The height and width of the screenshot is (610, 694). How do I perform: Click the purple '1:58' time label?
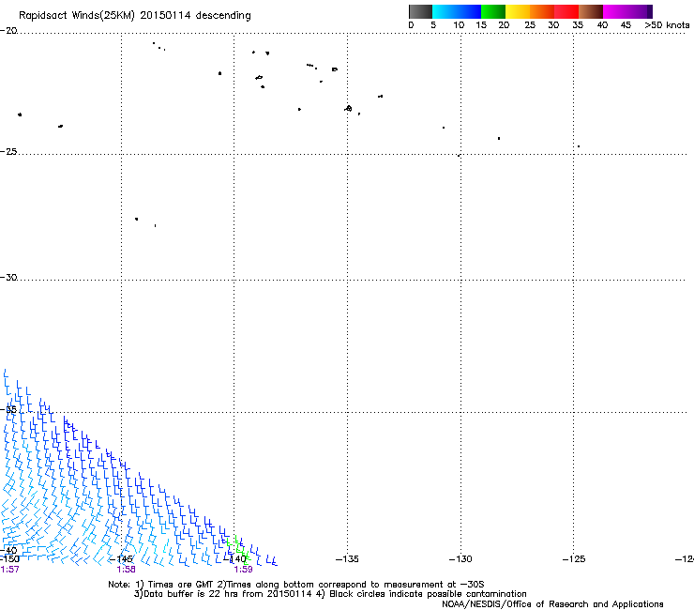point(127,570)
